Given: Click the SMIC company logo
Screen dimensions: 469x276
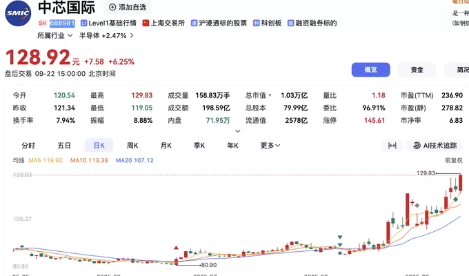Looking at the screenshot, I should point(18,13).
